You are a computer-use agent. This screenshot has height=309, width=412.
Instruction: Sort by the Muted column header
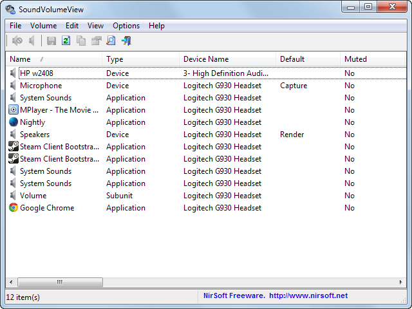pos(372,59)
